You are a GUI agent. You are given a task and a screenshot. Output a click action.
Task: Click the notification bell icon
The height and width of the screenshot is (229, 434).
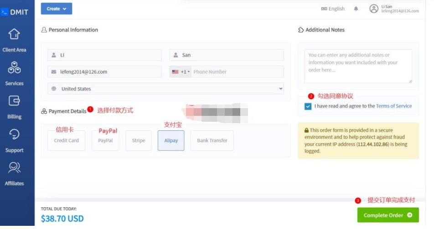pos(356,9)
